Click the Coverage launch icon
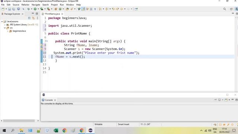This screenshot has width=238, height=134. pos(42,9)
